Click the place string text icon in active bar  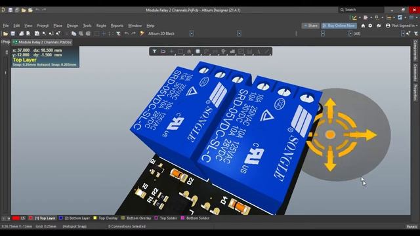tap(258, 51)
